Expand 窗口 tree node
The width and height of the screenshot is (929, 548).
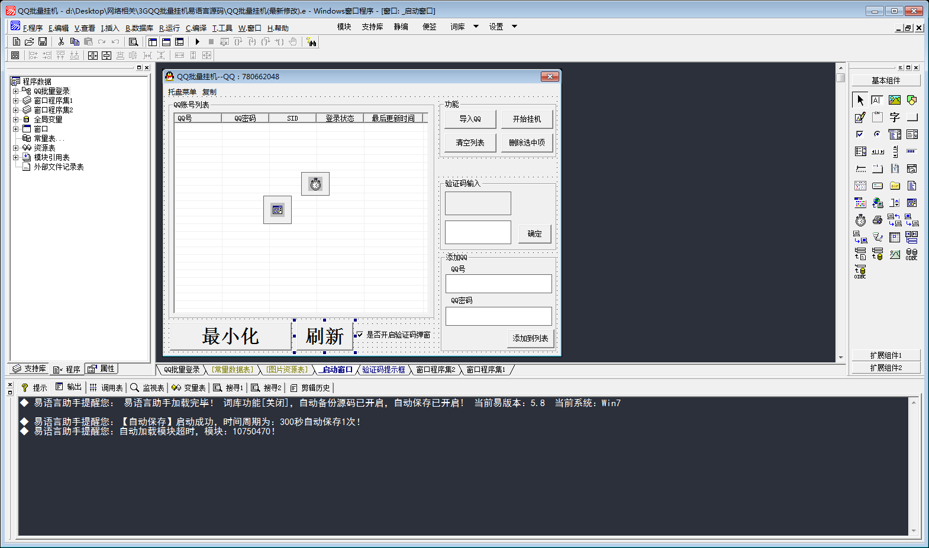click(x=15, y=129)
